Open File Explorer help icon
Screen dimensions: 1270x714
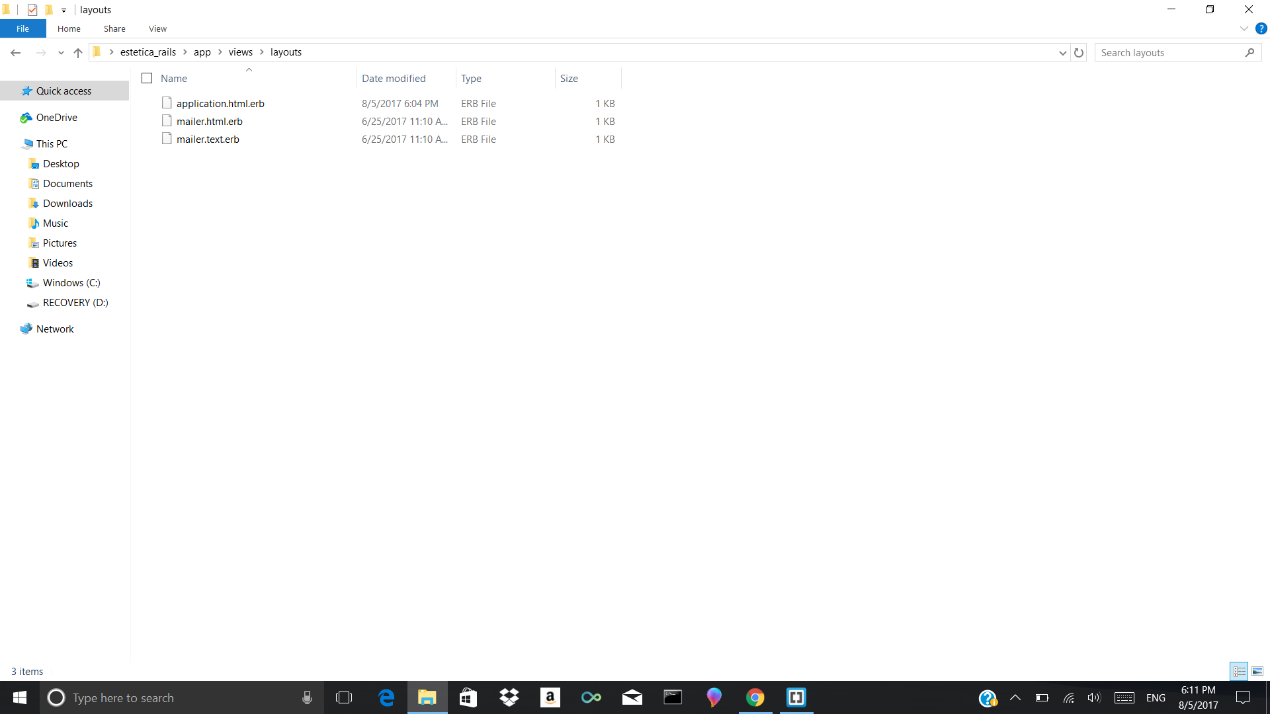point(1261,28)
